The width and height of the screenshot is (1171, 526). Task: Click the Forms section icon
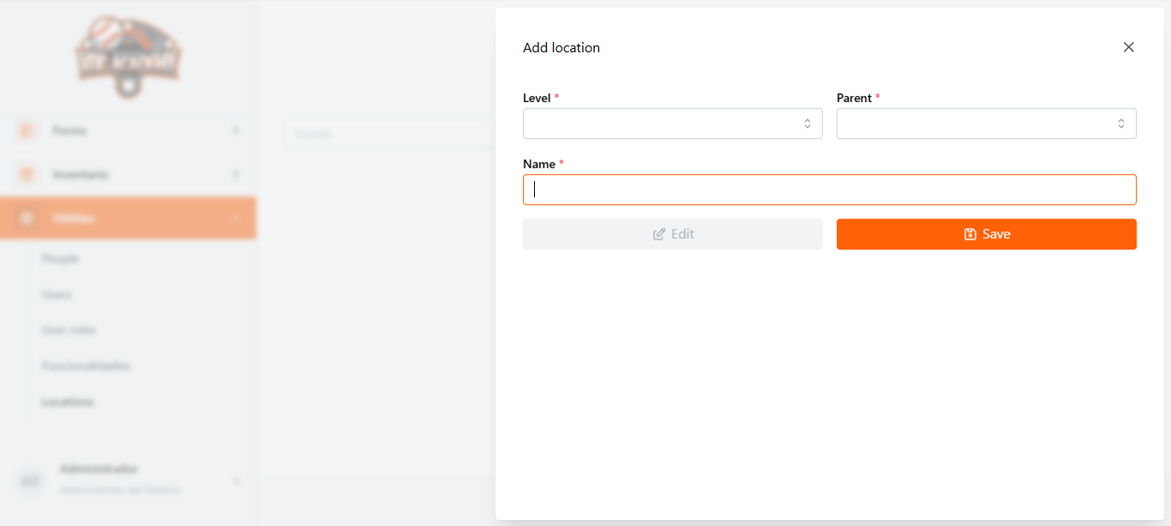pyautogui.click(x=27, y=130)
